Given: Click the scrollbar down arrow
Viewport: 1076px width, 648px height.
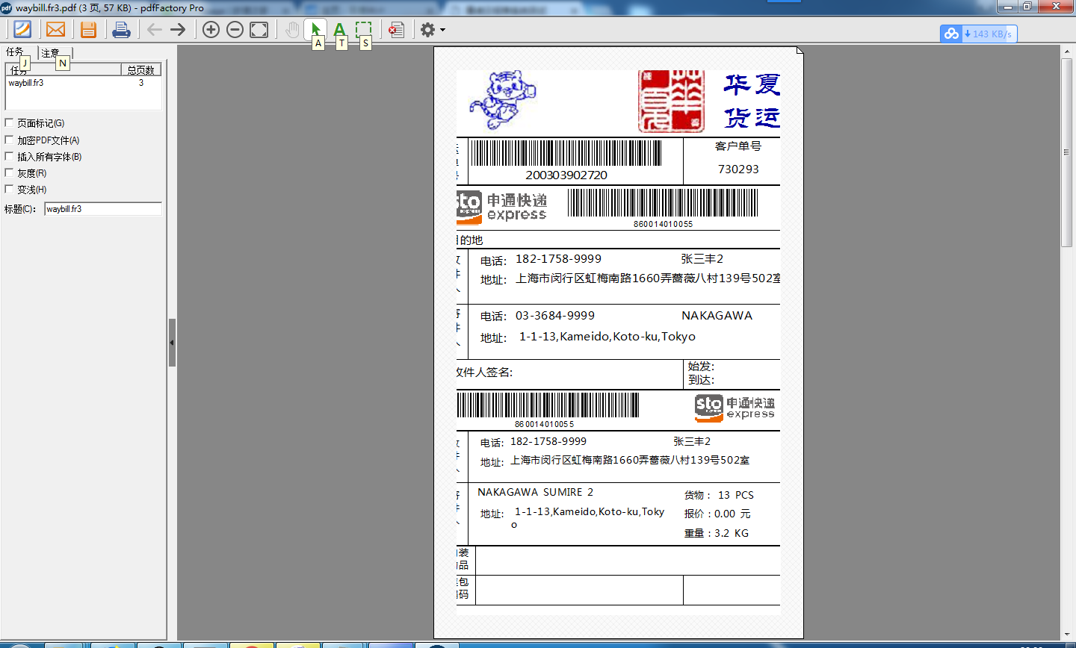Looking at the screenshot, I should pos(1066,635).
